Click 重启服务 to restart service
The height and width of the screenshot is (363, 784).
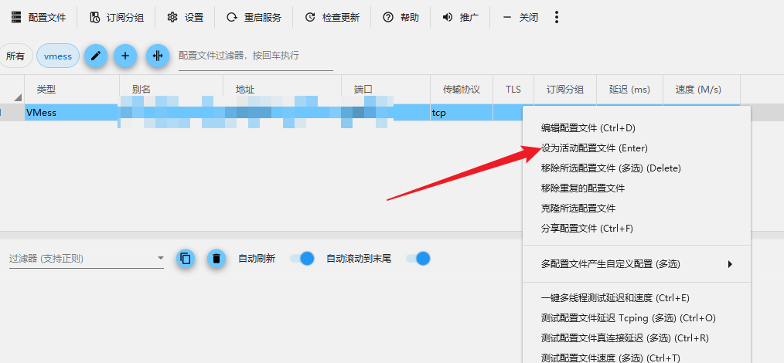254,17
